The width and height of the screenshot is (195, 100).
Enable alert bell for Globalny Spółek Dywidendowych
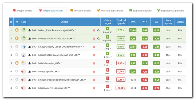(17, 46)
